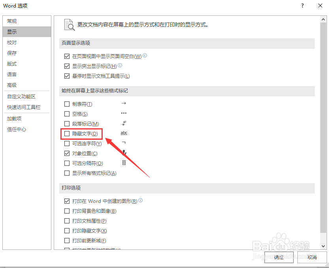Image resolution: width=329 pixels, height=268 pixels.
Task: Click the space marks dots symbol
Action: [x=124, y=113]
